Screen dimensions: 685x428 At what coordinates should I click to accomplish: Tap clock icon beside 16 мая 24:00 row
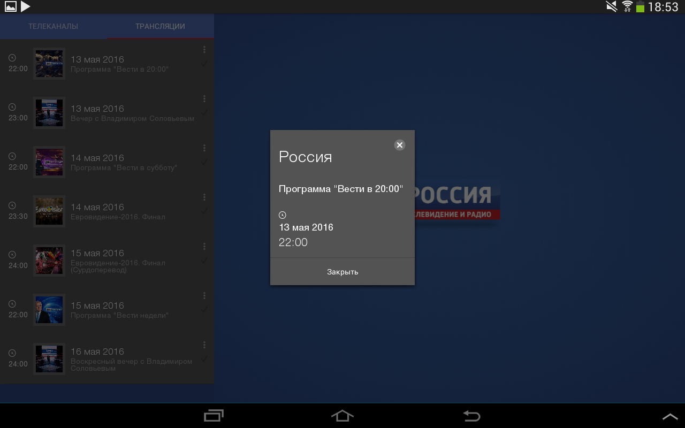[x=12, y=353]
